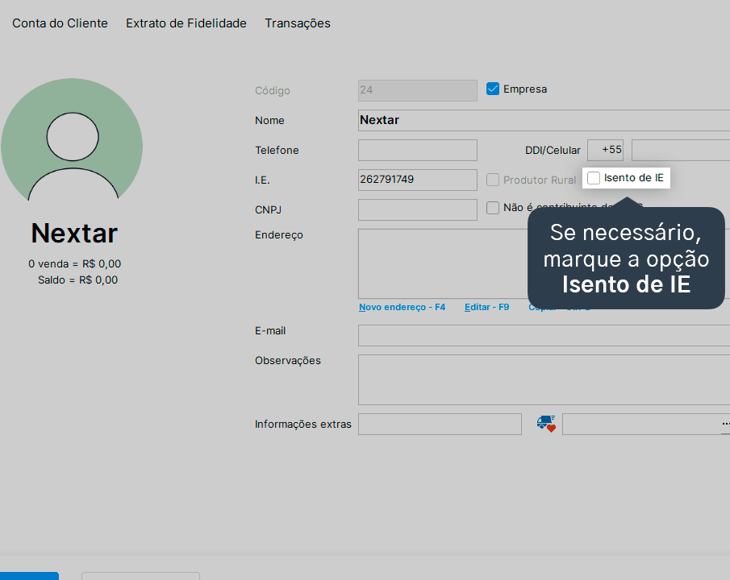This screenshot has width=730, height=580.
Task: Focus the Telefone input field
Action: [418, 150]
